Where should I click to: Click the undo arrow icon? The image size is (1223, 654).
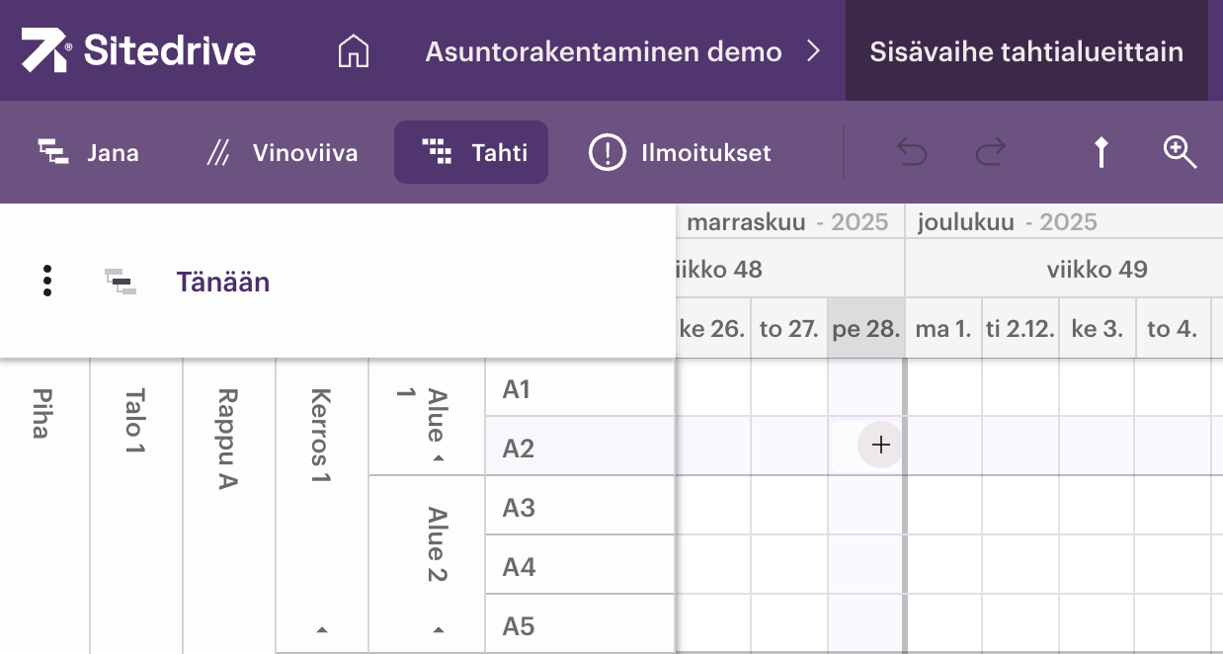(x=911, y=152)
